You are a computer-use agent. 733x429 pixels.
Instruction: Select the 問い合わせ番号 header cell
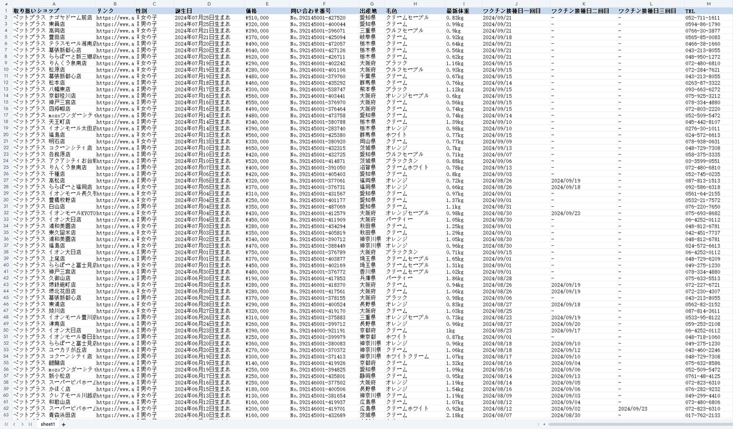324,11
